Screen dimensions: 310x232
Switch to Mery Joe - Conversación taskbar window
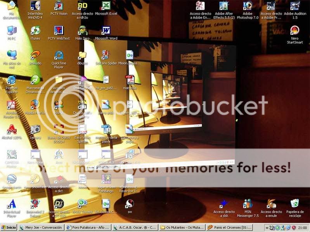point(41,228)
